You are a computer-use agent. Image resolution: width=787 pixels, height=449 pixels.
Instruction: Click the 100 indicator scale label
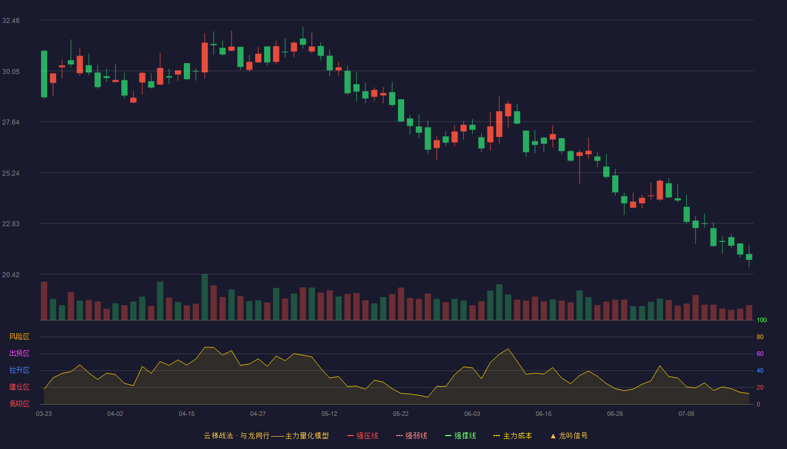click(762, 320)
